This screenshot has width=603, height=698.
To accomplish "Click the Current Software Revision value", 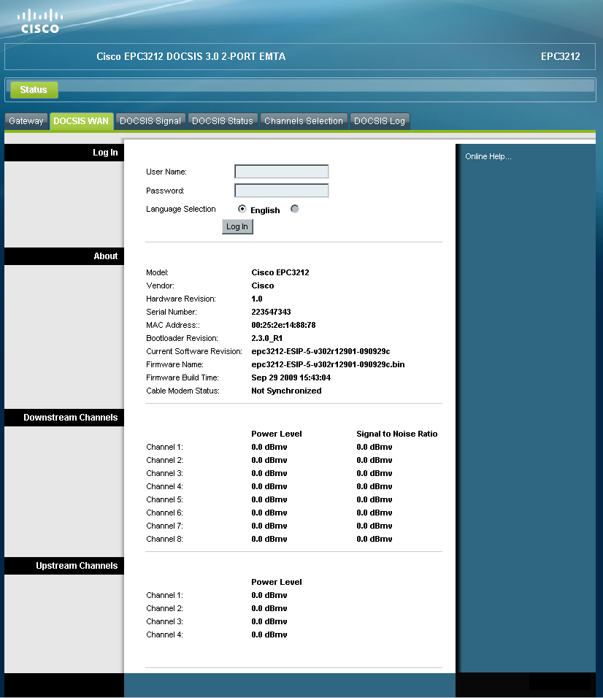I will click(321, 351).
